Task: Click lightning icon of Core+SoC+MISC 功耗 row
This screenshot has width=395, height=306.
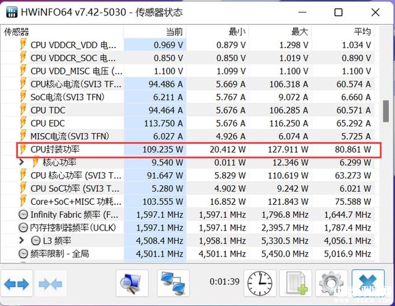Action: 23,202
